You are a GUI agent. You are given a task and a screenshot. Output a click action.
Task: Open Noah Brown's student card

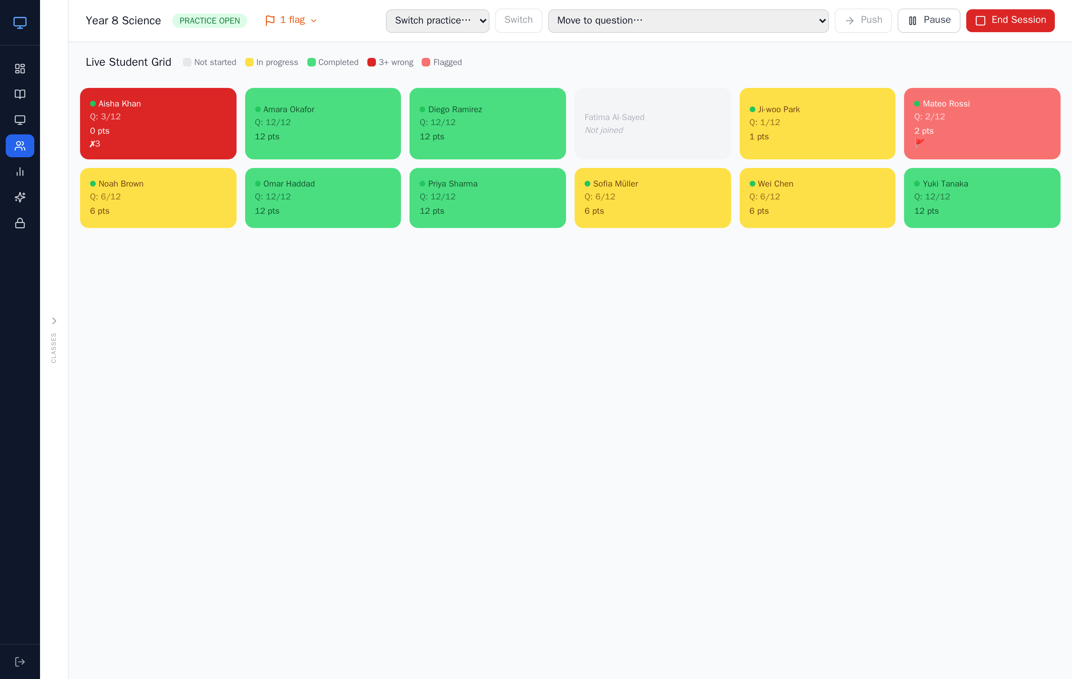coord(158,198)
